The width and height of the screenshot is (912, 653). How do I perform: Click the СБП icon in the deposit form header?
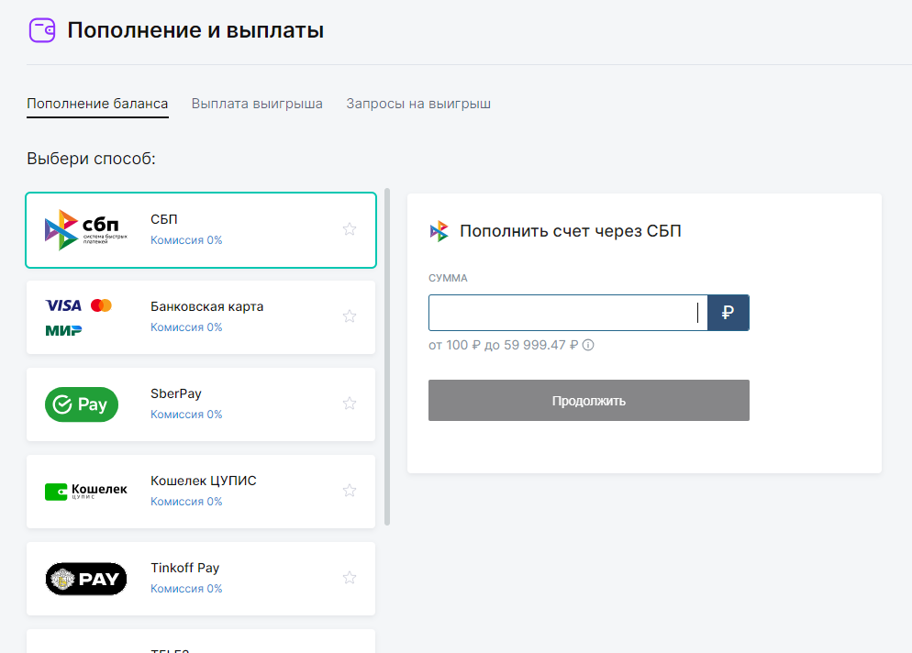click(439, 231)
